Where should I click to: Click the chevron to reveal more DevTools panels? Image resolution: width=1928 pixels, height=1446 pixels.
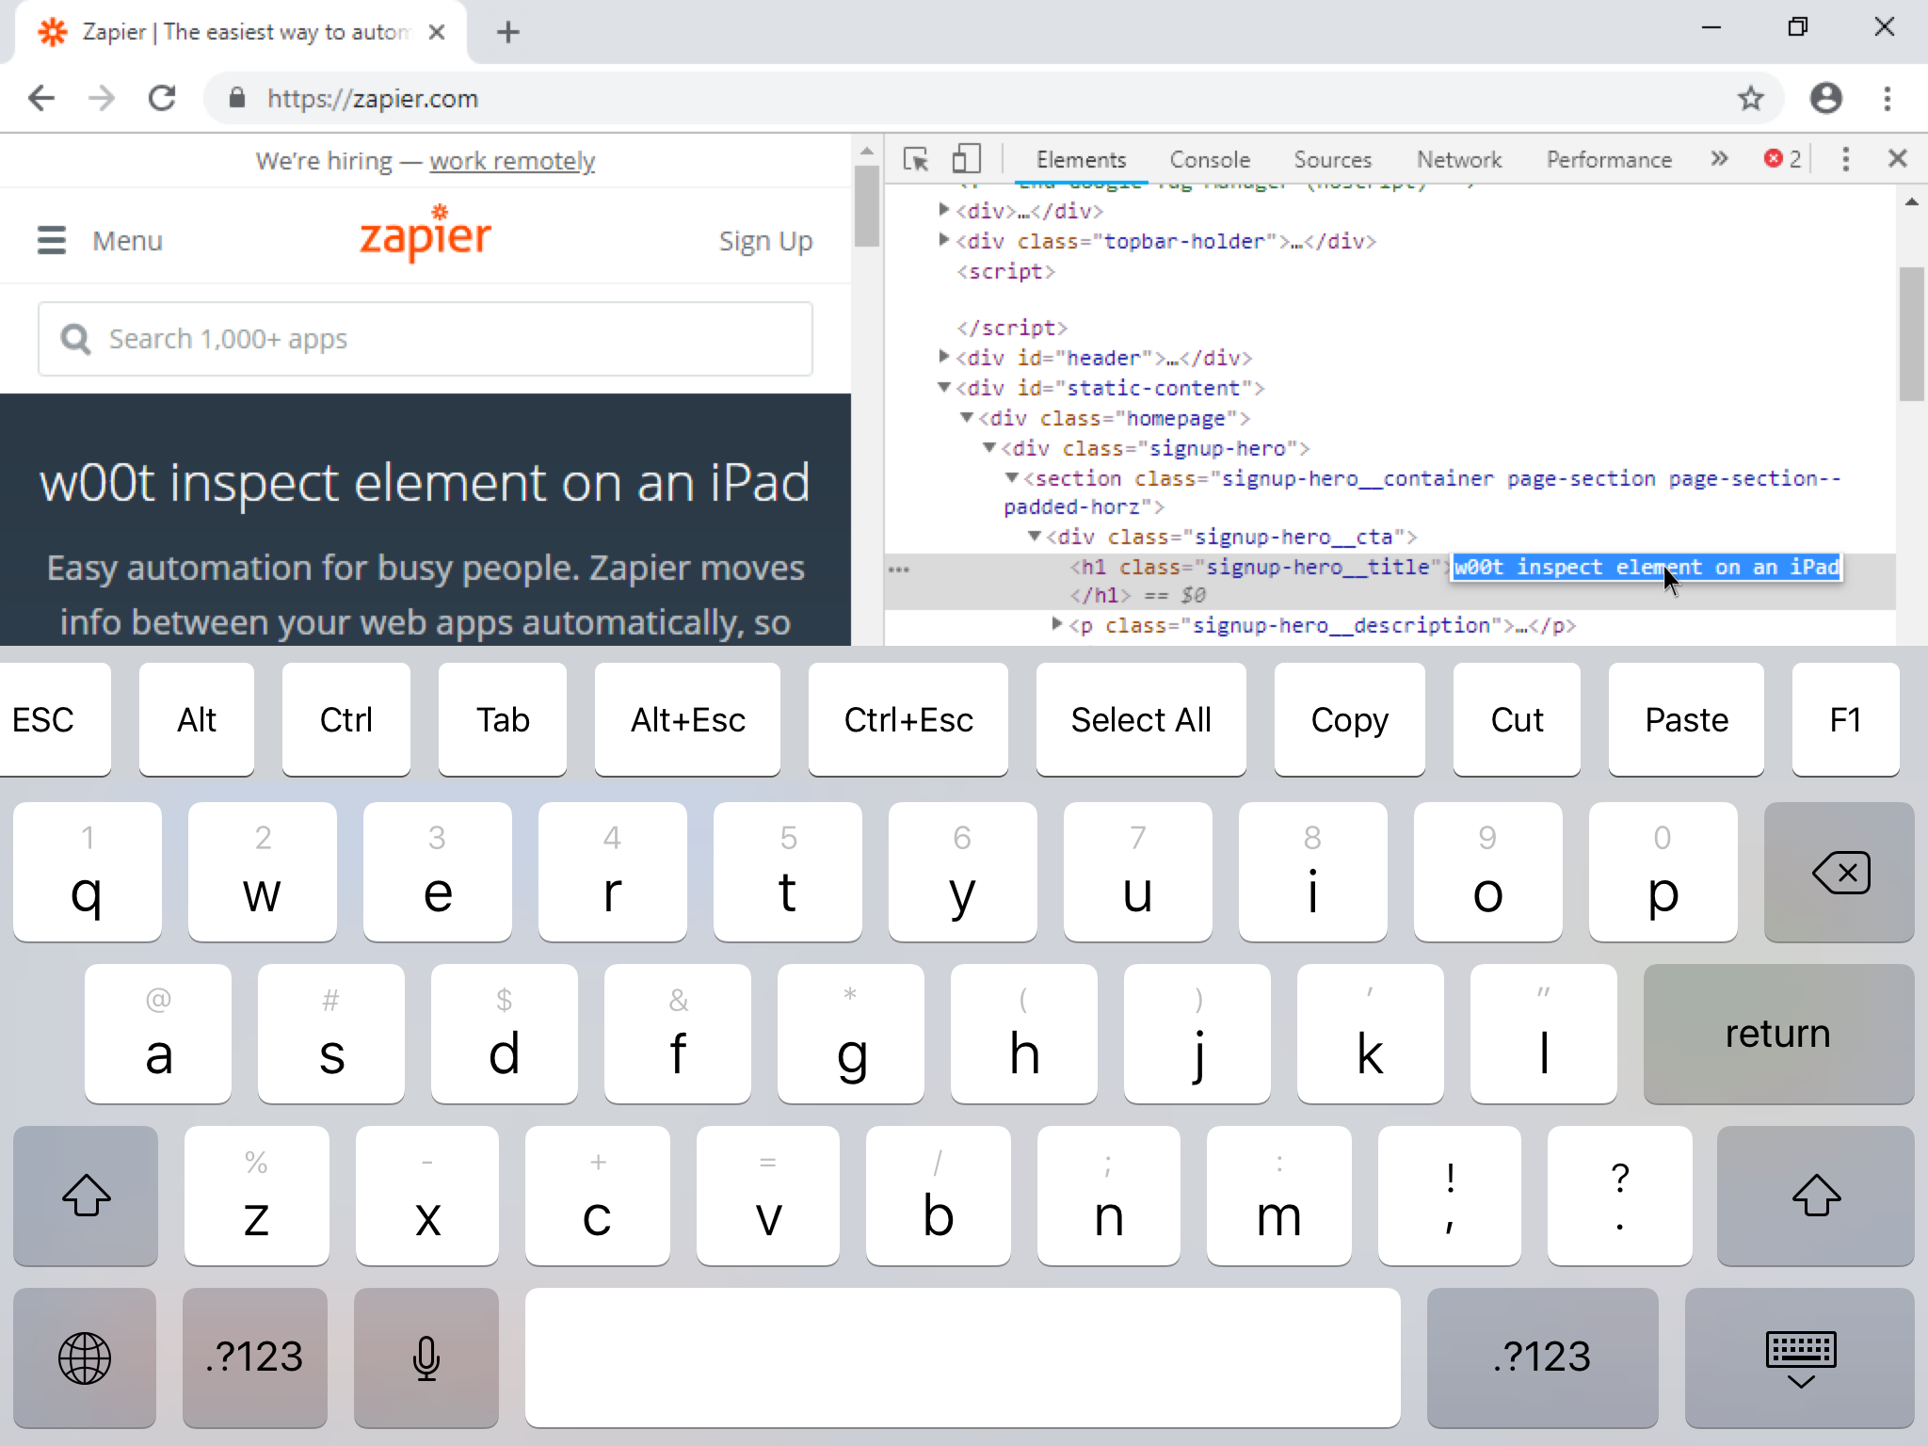(1719, 159)
